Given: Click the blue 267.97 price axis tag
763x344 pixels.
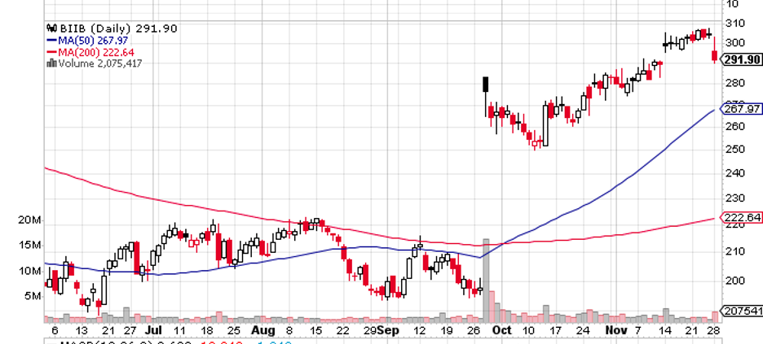Looking at the screenshot, I should (x=742, y=109).
